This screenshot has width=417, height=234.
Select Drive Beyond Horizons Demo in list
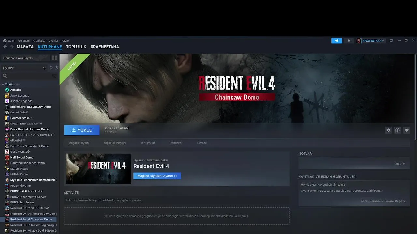pos(29,129)
